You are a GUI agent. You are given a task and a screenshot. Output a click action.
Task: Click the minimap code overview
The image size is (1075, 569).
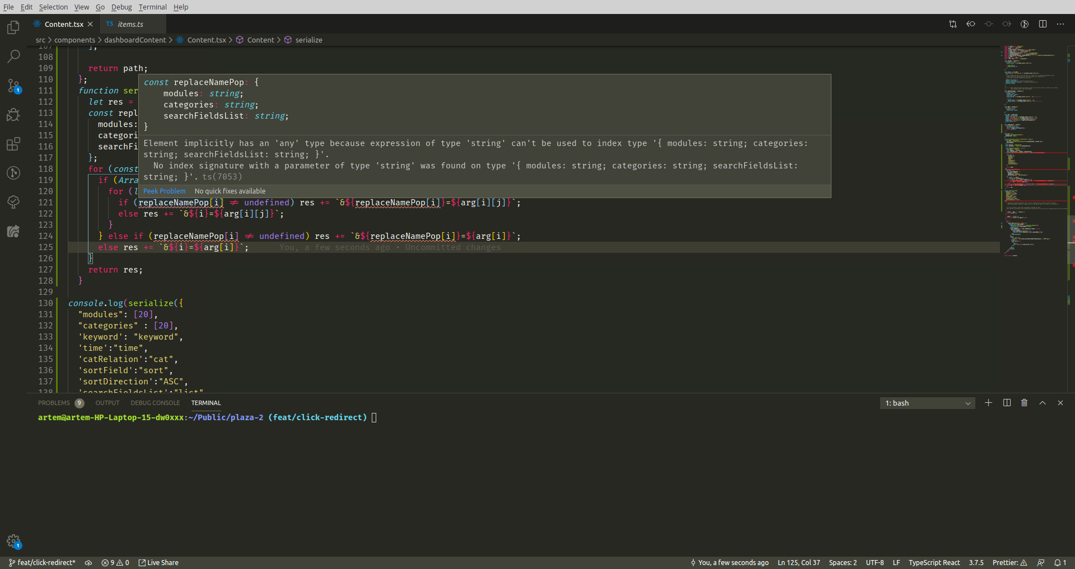click(1034, 151)
